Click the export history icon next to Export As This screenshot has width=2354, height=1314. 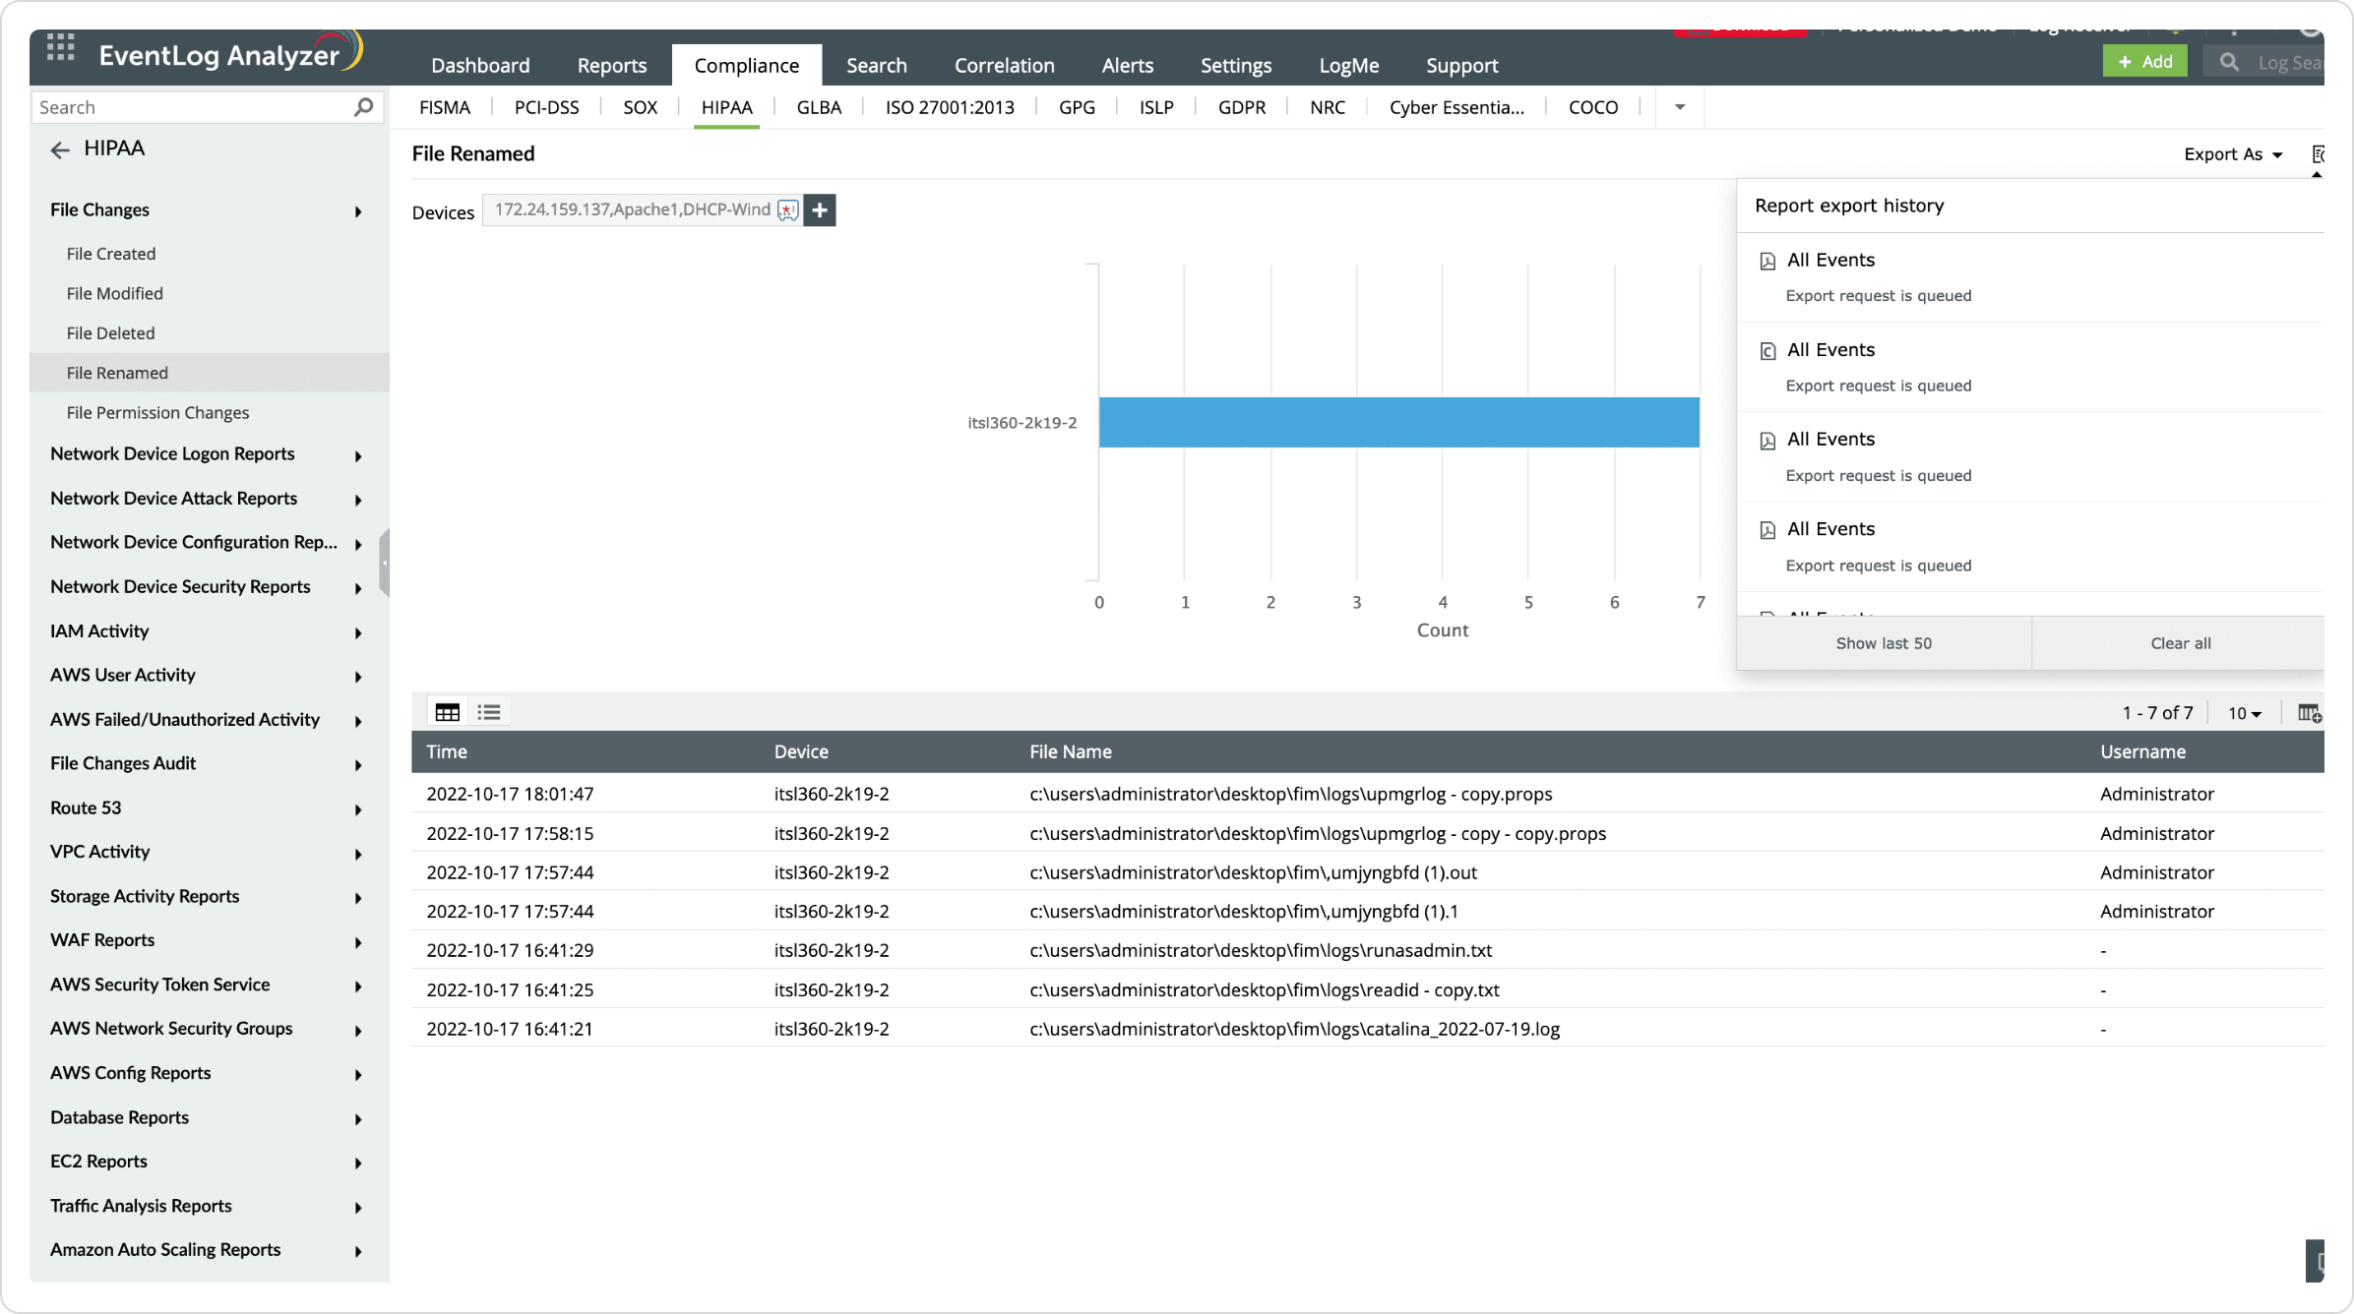[2318, 154]
